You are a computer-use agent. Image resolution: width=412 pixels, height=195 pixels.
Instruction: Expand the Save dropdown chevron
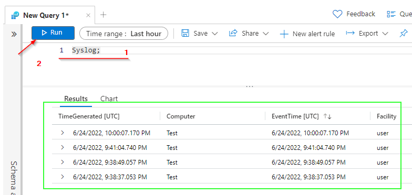coord(214,34)
